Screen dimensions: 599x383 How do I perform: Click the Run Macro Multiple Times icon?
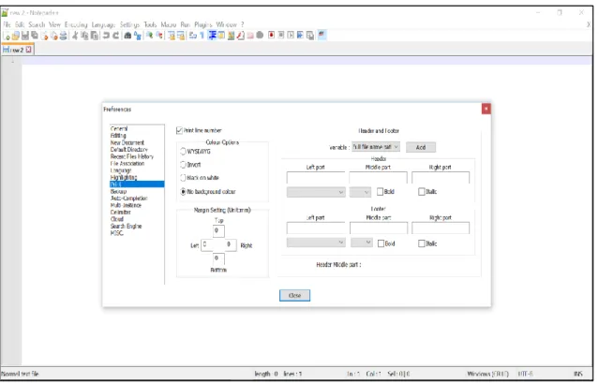300,36
